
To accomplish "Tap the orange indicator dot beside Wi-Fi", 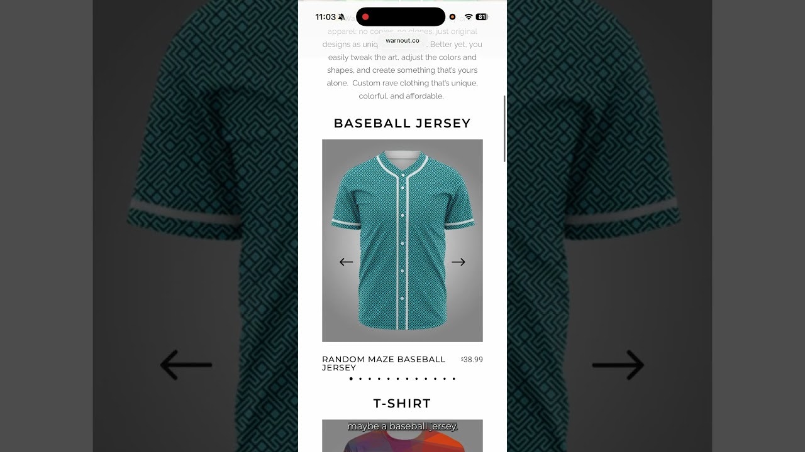I will pyautogui.click(x=452, y=17).
